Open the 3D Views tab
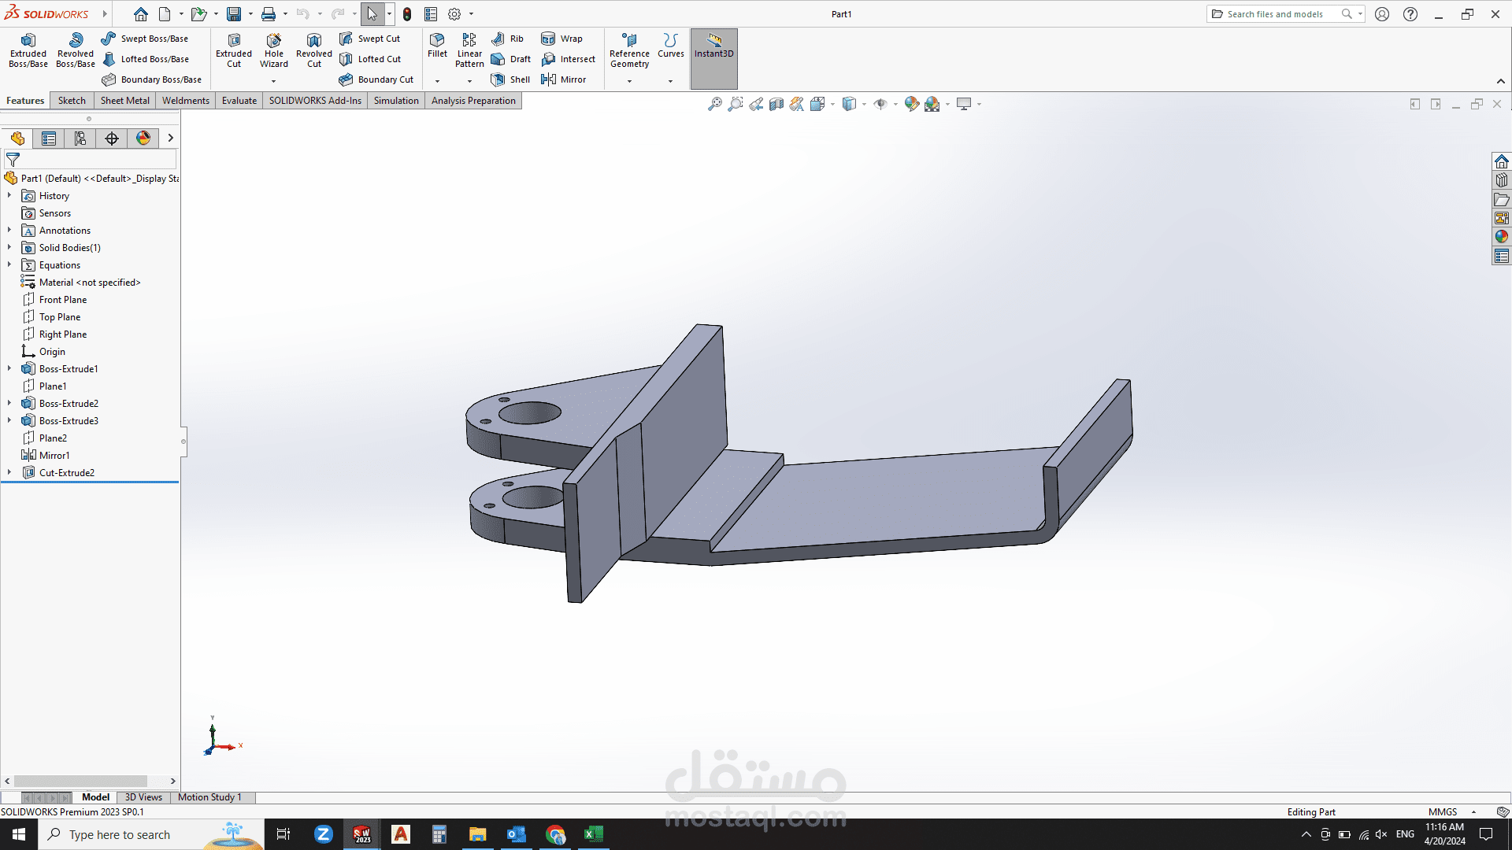The height and width of the screenshot is (850, 1512). point(143,797)
